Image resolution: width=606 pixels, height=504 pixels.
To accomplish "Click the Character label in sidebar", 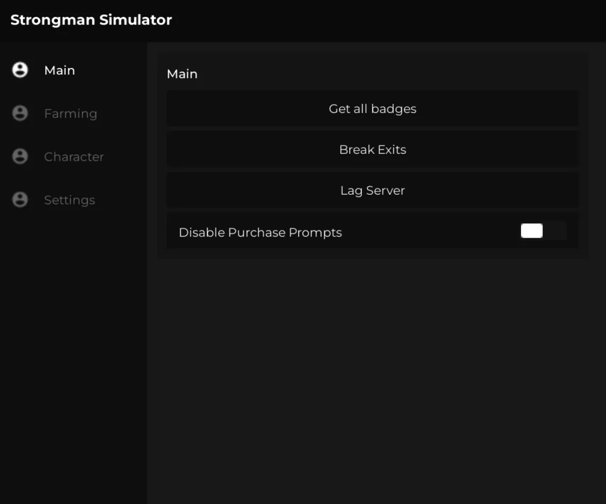I will [x=74, y=157].
